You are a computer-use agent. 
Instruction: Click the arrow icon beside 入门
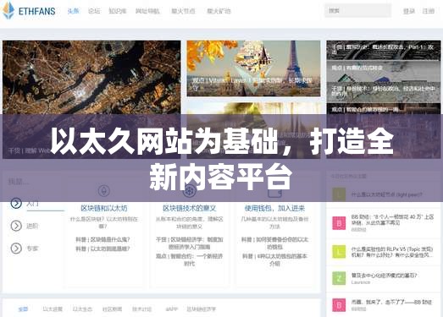pyautogui.click(x=16, y=203)
